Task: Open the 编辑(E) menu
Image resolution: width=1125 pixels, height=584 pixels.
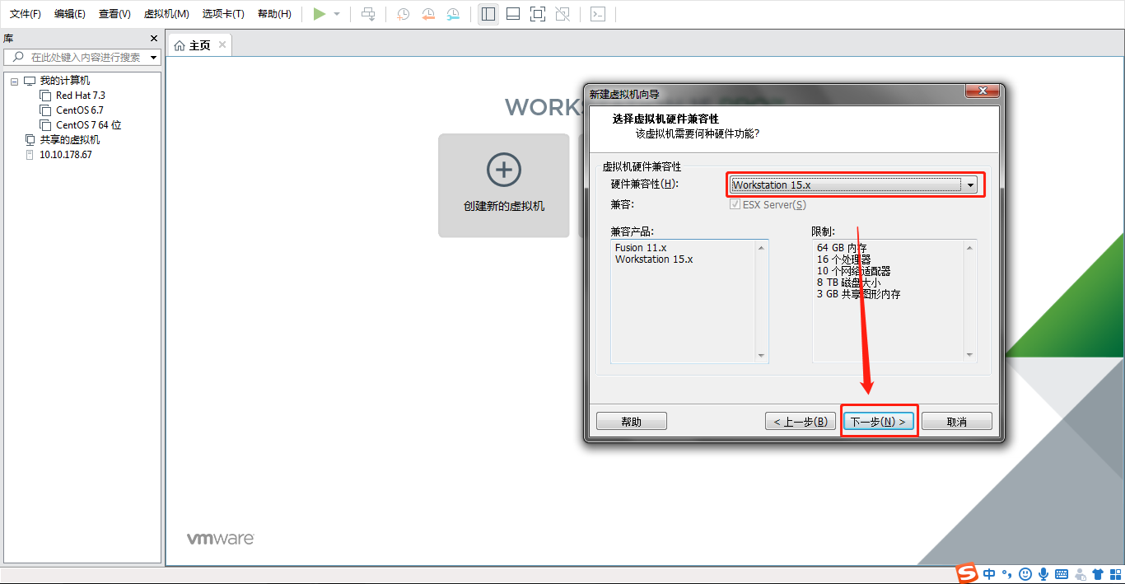Action: 70,14
